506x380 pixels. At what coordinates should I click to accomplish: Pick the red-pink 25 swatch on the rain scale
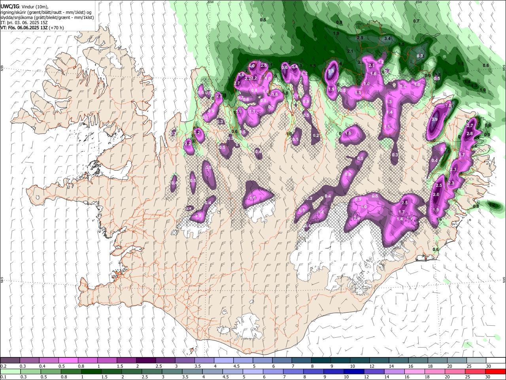476,371
